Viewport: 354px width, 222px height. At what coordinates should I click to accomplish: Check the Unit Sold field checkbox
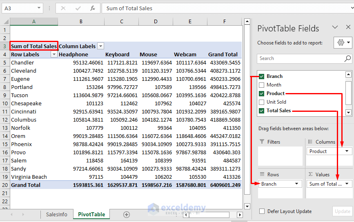261,102
